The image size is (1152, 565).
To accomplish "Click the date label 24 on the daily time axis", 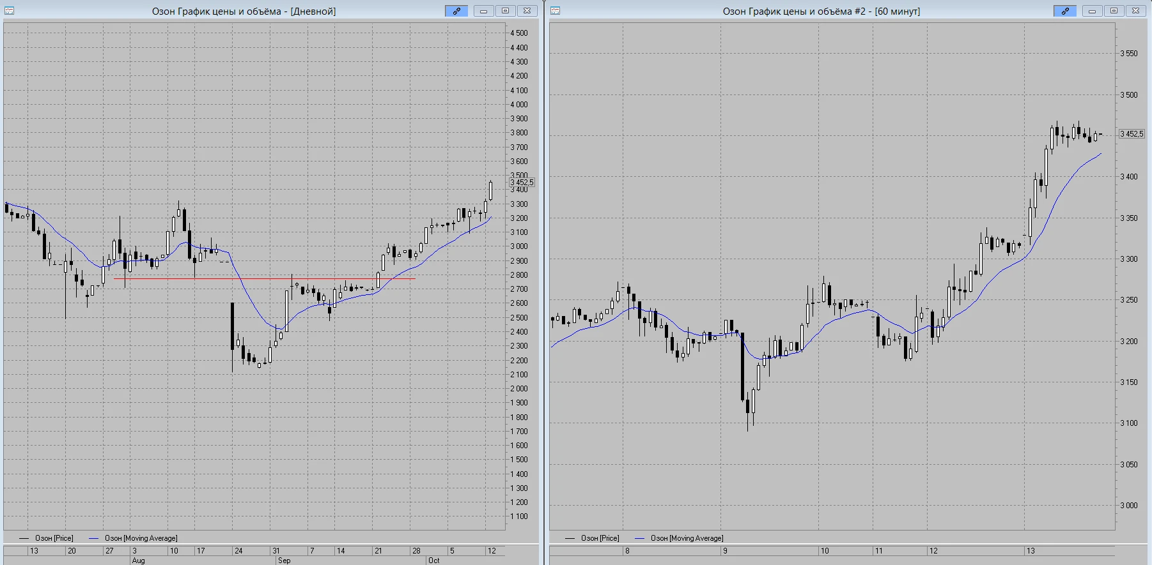I will tap(238, 551).
